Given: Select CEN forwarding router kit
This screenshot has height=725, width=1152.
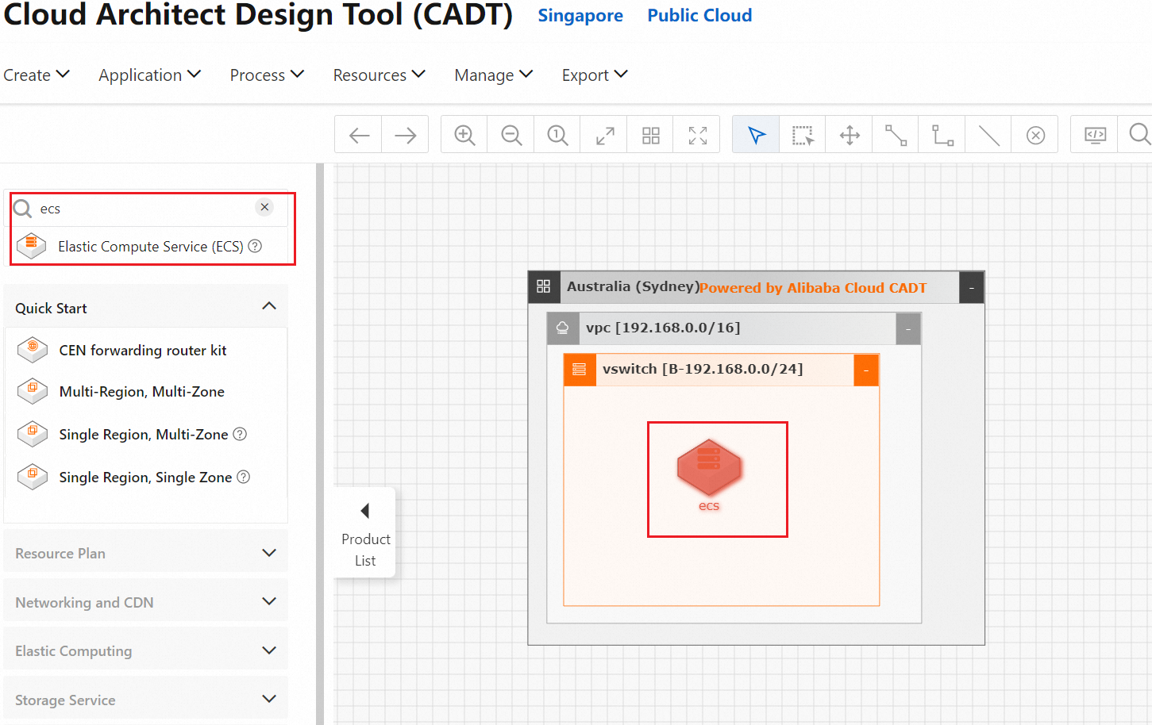Looking at the screenshot, I should click(x=143, y=351).
